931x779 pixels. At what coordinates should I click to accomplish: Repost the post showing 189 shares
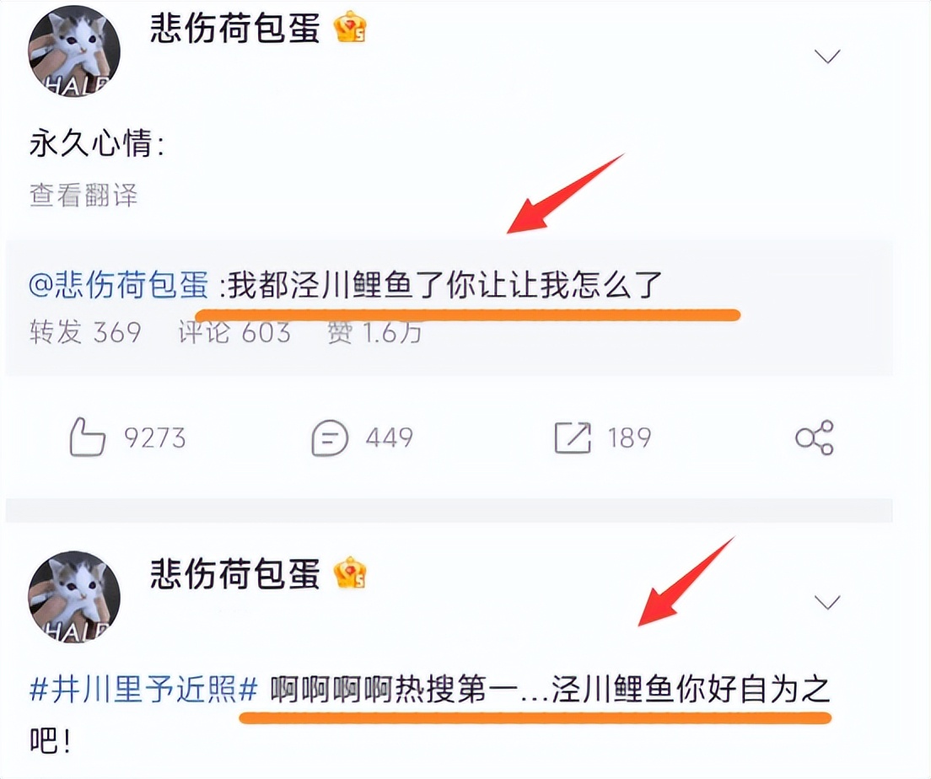click(x=602, y=438)
